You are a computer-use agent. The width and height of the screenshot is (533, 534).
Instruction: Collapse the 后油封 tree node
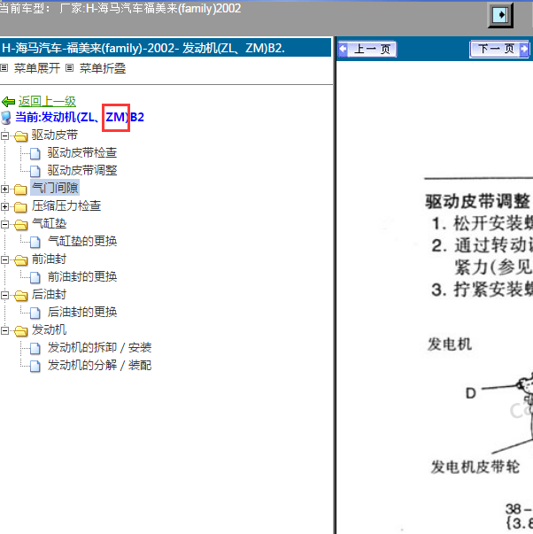tap(4, 295)
